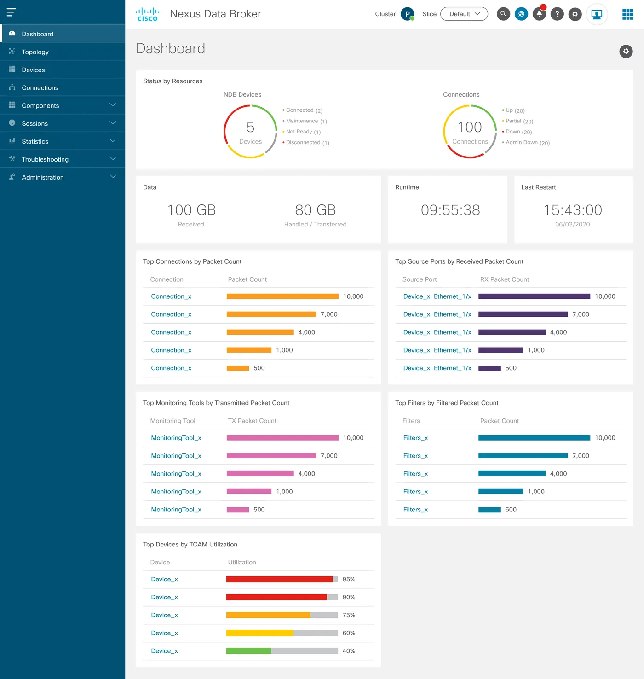
Task: Select Dashboard in the sidebar
Action: click(63, 34)
